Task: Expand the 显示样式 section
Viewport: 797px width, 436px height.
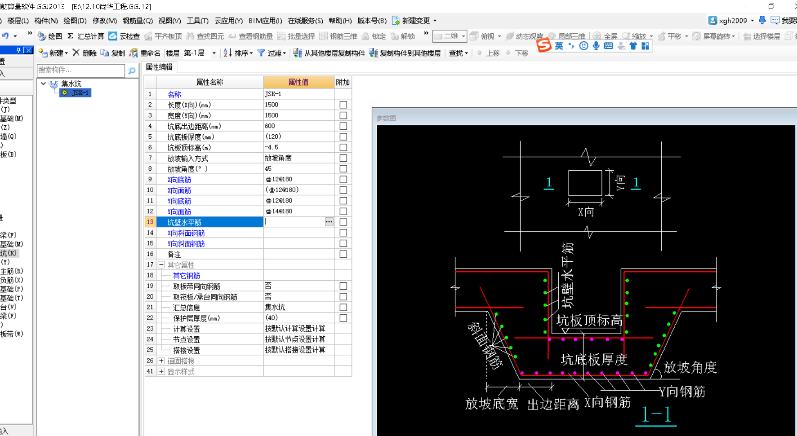Action: (161, 371)
